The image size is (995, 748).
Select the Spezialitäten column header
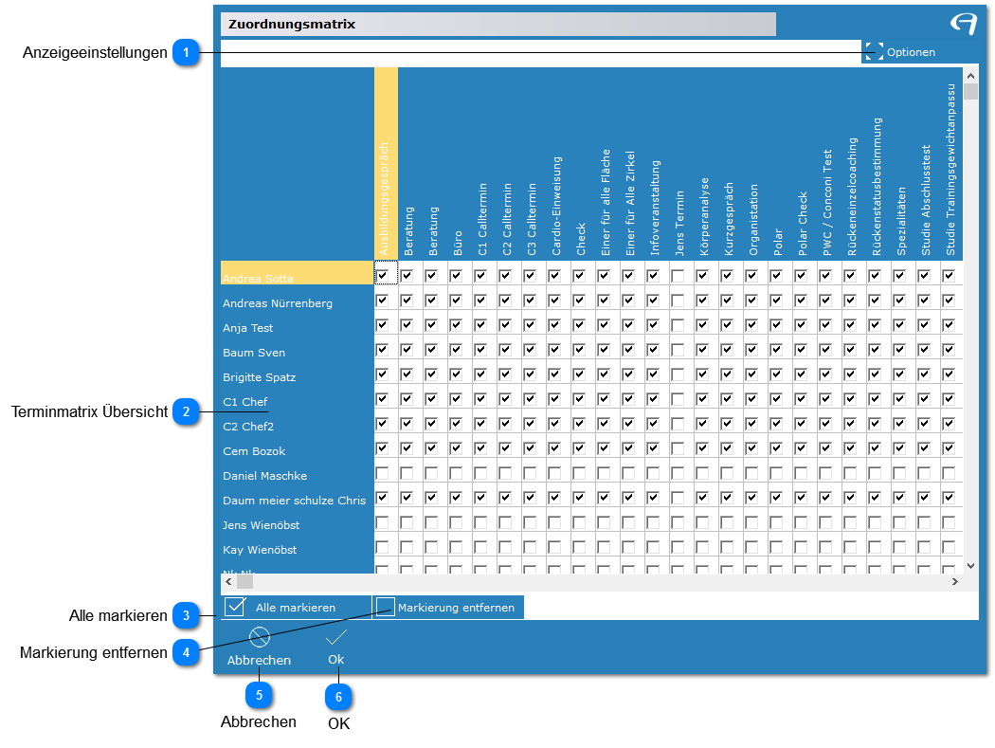click(902, 164)
